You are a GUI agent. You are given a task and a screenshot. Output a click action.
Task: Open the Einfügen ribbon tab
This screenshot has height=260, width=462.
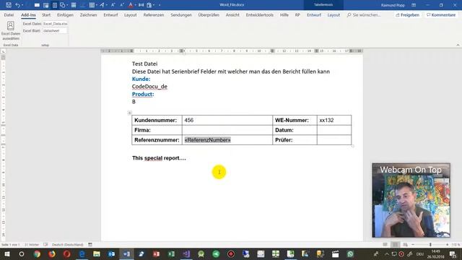(65, 14)
